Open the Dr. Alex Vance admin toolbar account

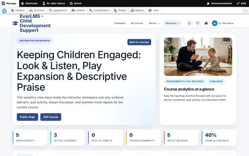point(54,3)
